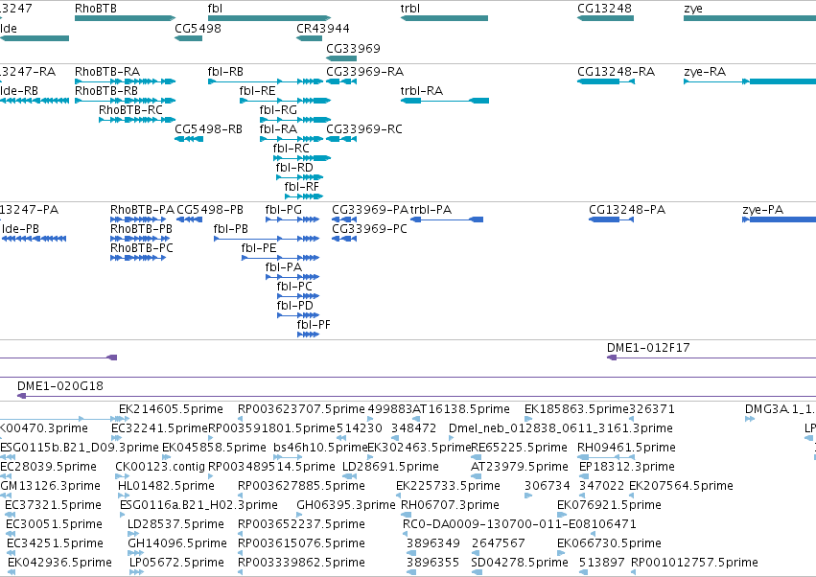816x577 pixels.
Task: Select the CG33969 gene label
Action: [353, 48]
